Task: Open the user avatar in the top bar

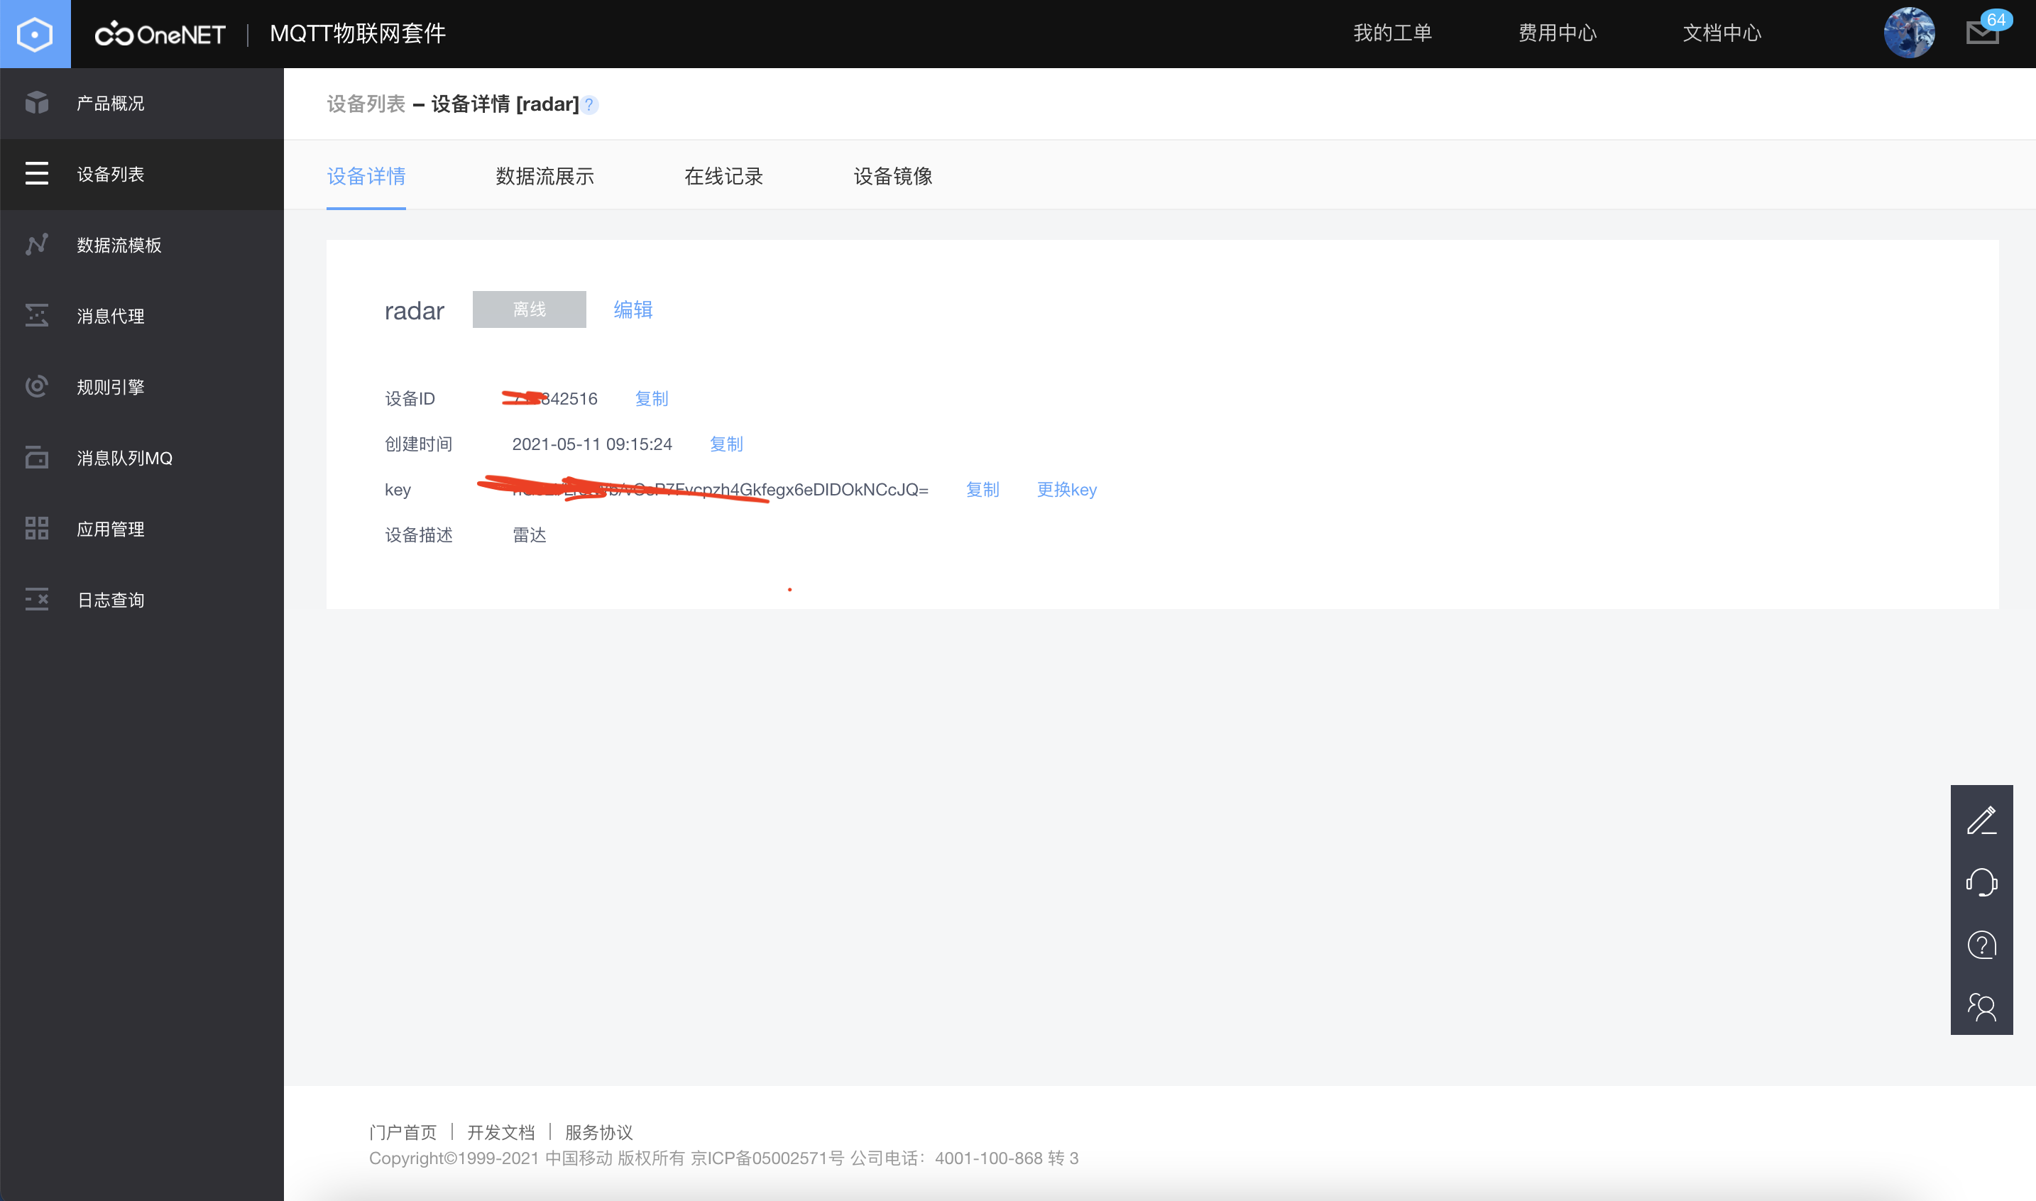Action: coord(1910,33)
